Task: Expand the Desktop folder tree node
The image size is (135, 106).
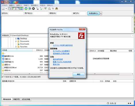Action: tap(16, 39)
